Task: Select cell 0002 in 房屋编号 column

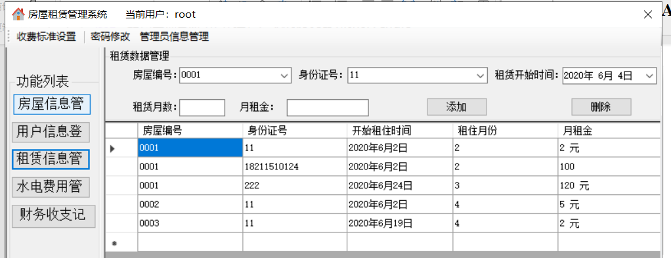Action: tap(190, 204)
